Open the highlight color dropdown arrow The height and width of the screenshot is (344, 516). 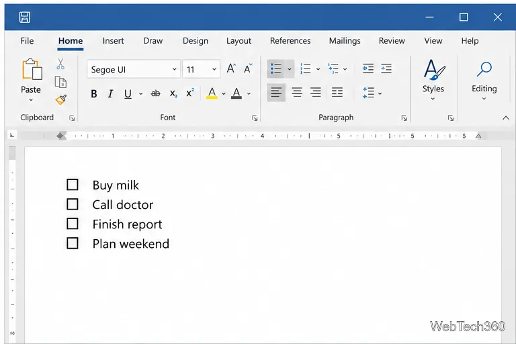pyautogui.click(x=224, y=94)
